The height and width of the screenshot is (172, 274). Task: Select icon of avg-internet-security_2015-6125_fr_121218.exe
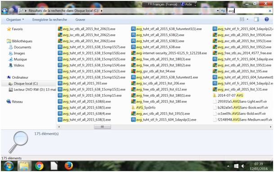[134, 53]
